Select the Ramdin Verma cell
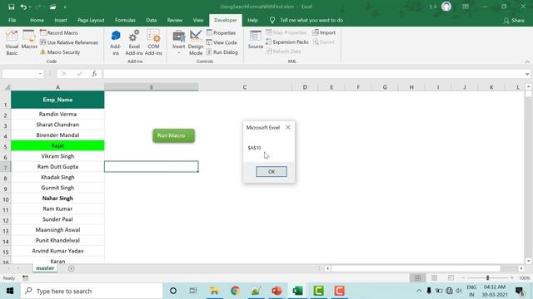The image size is (533, 299). (x=57, y=114)
